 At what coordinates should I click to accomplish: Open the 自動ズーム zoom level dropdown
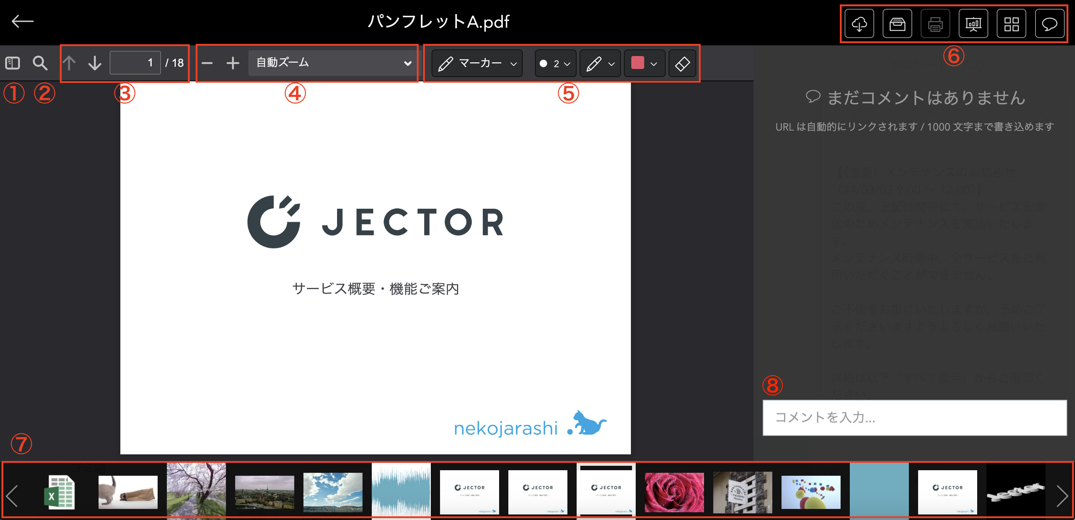pos(333,63)
